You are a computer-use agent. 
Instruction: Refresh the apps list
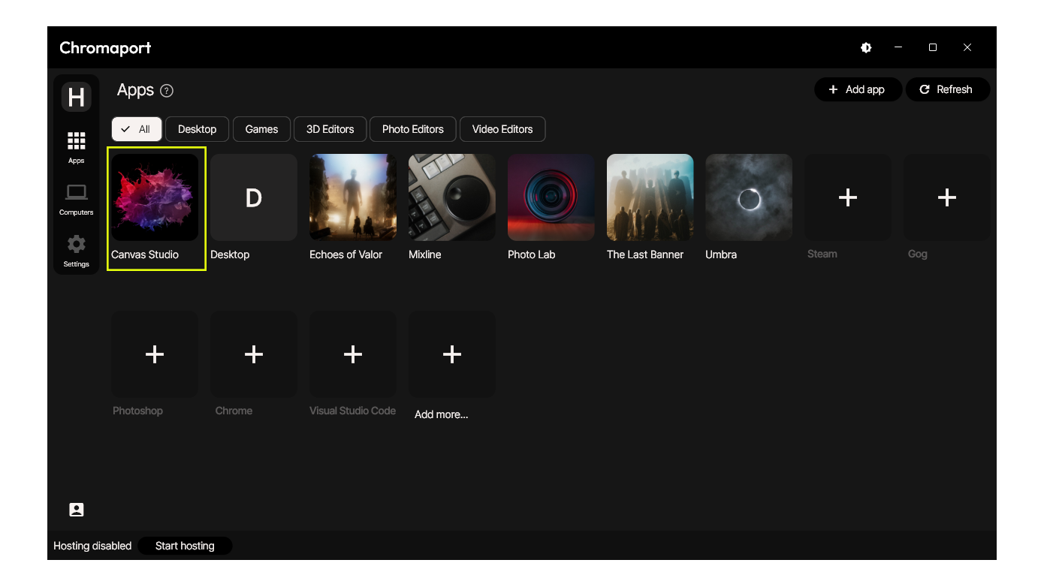coord(946,89)
